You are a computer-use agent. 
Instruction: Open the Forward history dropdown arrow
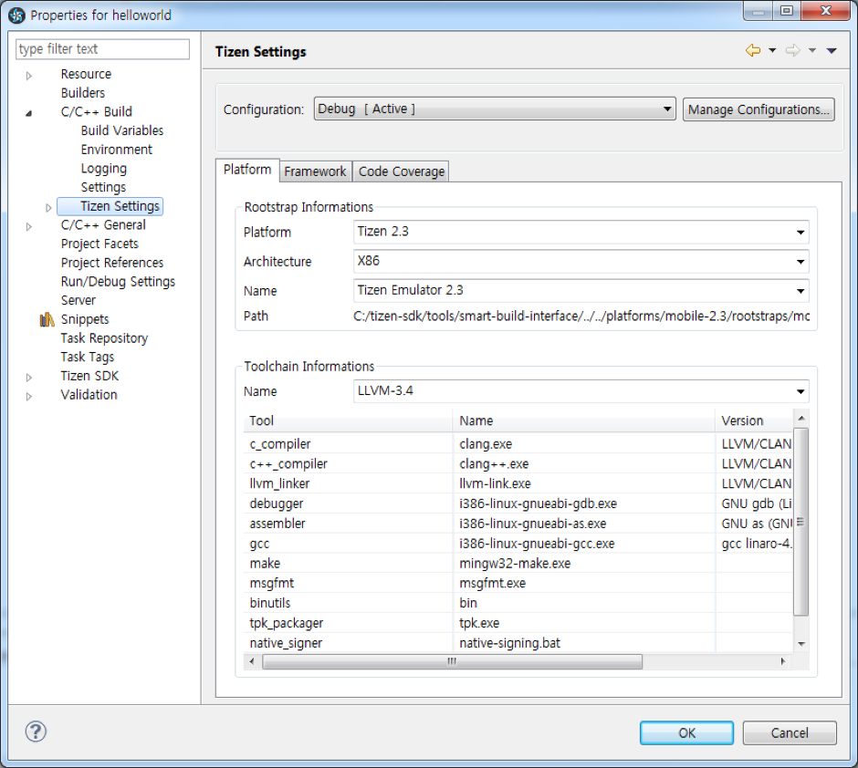(812, 50)
